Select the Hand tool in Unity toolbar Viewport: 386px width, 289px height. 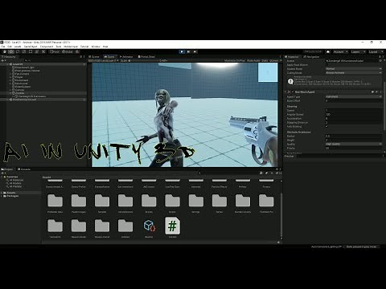pos(5,51)
